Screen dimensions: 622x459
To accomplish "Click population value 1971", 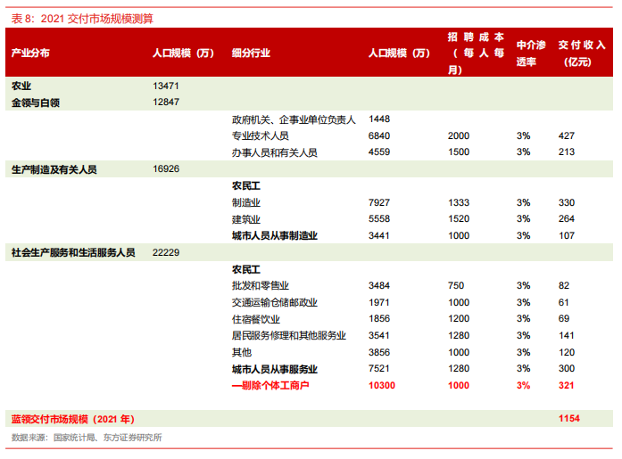I will coord(379,302).
